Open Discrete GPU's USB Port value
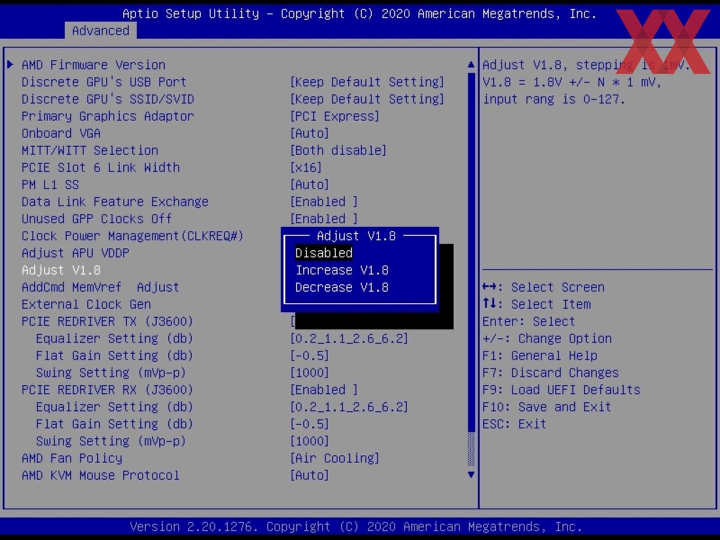 point(367,82)
